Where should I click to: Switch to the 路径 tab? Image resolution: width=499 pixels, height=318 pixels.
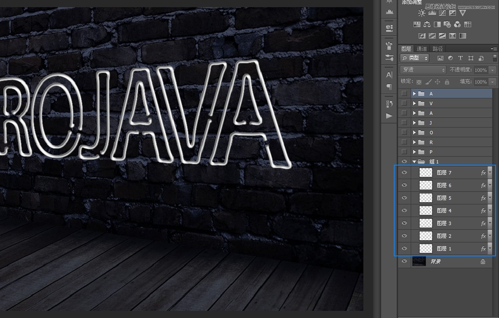click(x=438, y=49)
